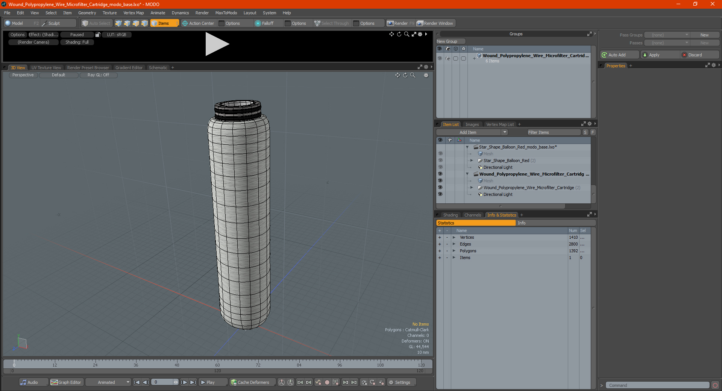This screenshot has width=722, height=391.
Task: Expand Star_Shape_Balloon_Red (2) group
Action: tap(472, 161)
